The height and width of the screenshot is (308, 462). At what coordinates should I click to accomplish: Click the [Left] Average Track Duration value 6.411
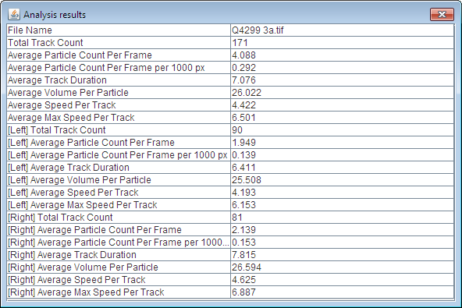(x=243, y=168)
